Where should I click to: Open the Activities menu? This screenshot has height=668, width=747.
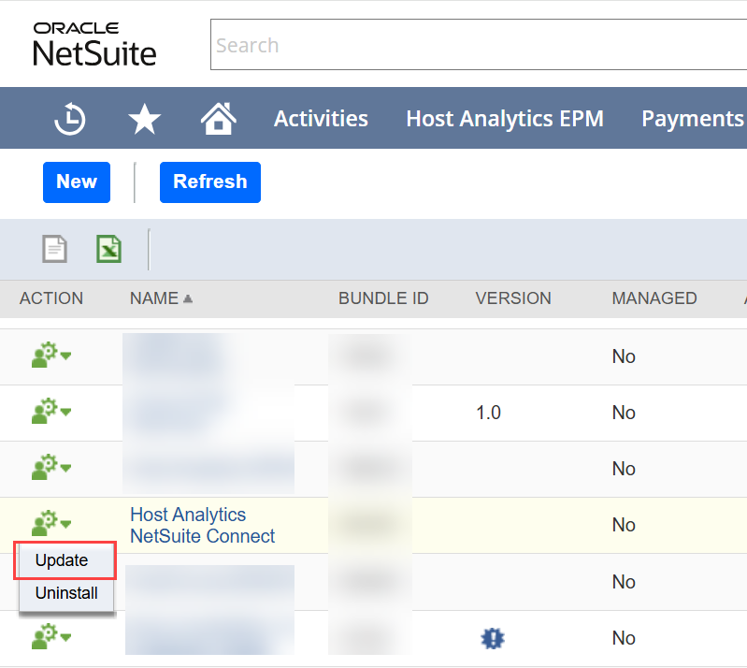(x=321, y=118)
